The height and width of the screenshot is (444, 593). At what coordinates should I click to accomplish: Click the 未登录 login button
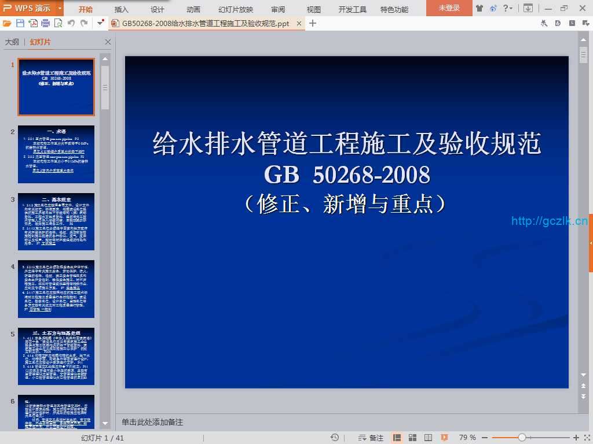(449, 8)
